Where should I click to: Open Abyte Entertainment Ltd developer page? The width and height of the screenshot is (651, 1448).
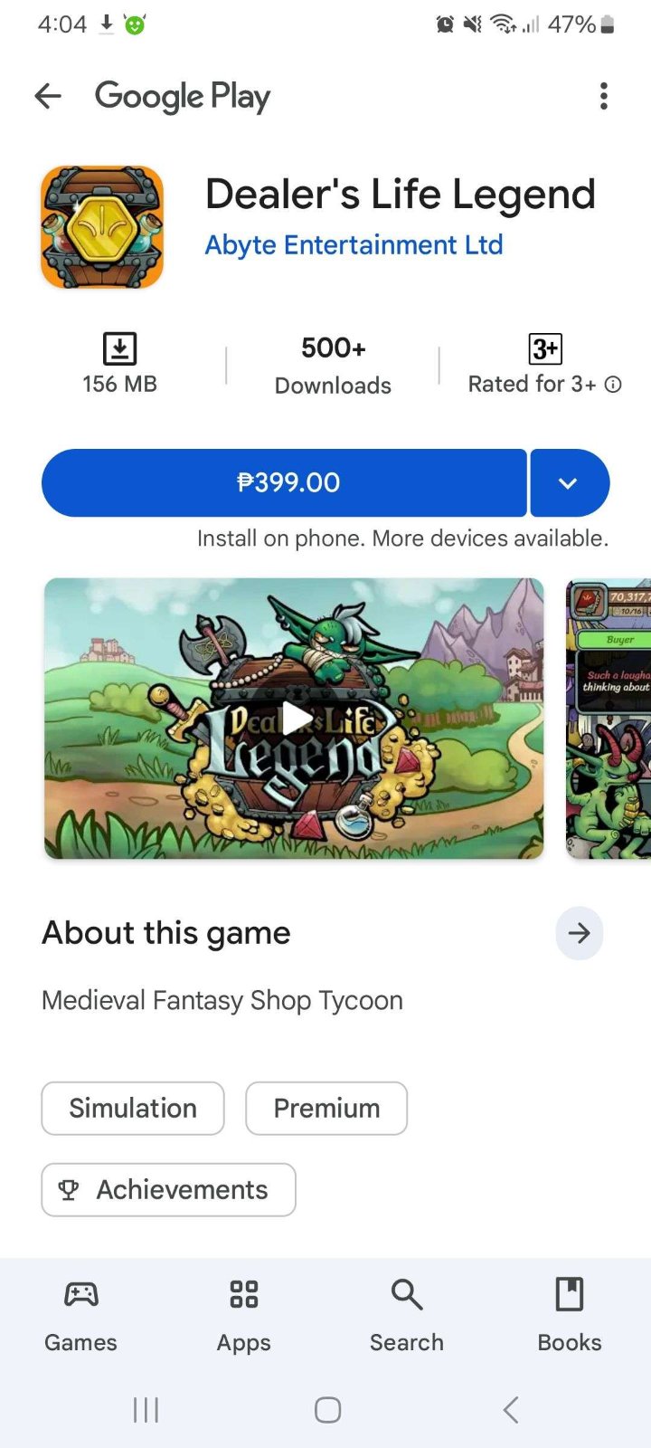[354, 245]
